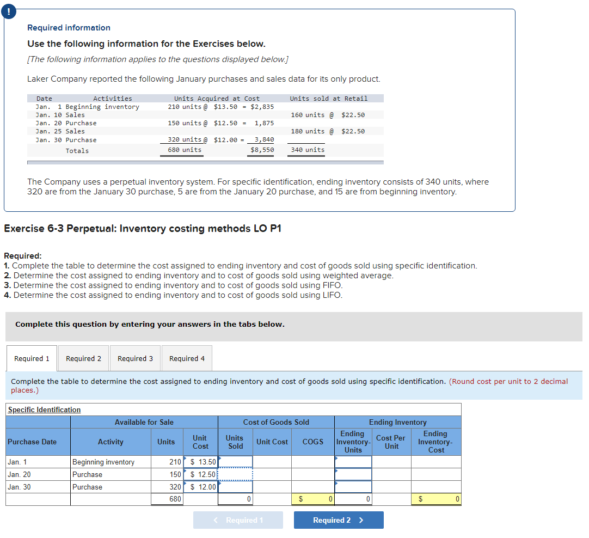Click the Specific Identification table heading

[x=44, y=409]
